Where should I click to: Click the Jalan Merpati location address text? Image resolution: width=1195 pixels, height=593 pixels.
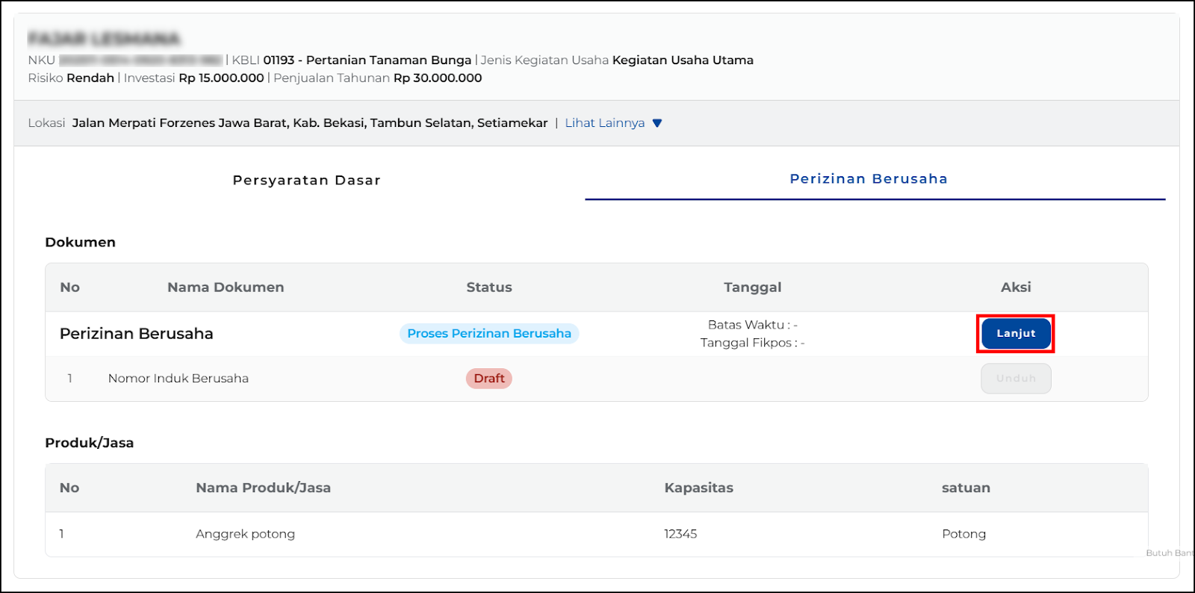coord(309,123)
